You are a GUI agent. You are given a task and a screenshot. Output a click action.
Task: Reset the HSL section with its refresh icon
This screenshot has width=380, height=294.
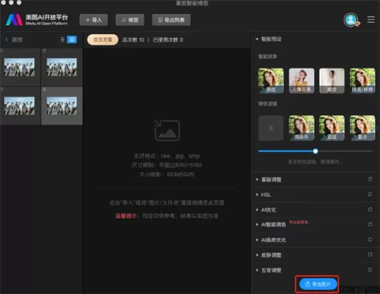(x=369, y=195)
